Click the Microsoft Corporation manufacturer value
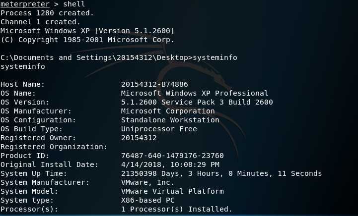This screenshot has height=216, width=358. pos(168,111)
